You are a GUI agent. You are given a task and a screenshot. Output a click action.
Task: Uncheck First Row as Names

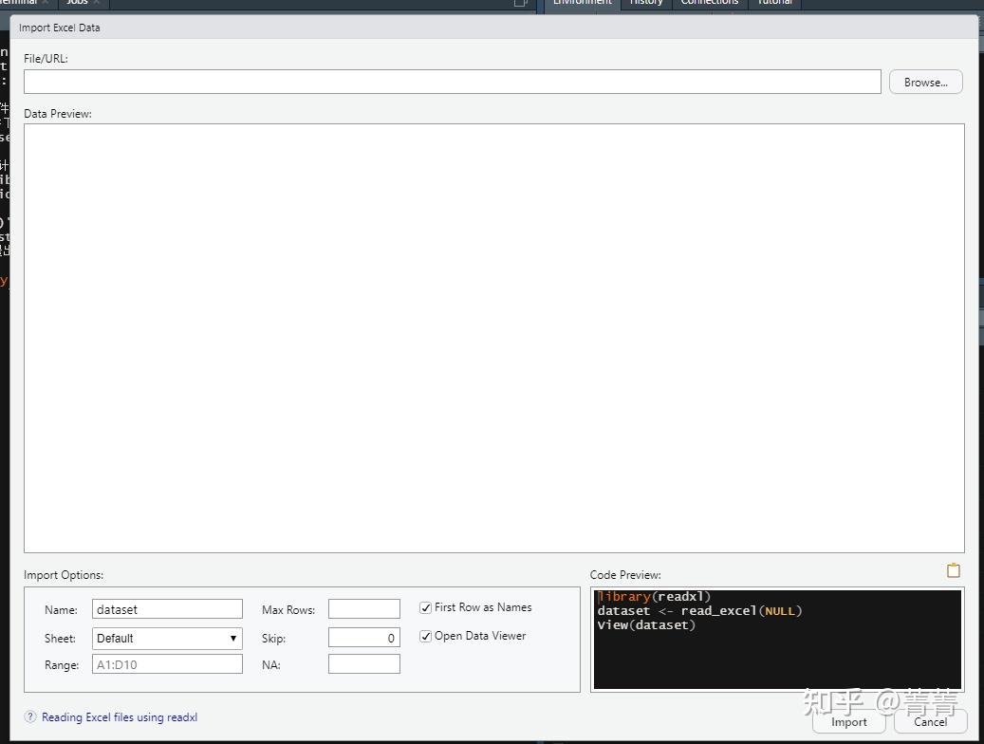425,607
